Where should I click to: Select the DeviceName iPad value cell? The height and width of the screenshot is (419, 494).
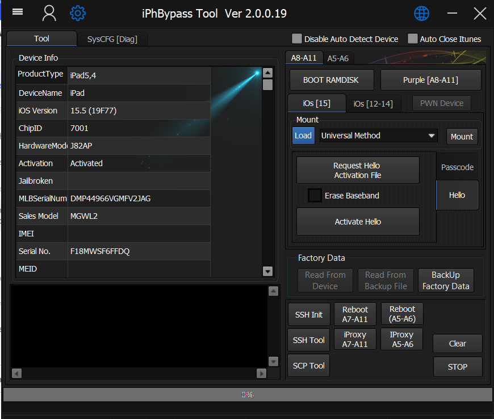(139, 93)
